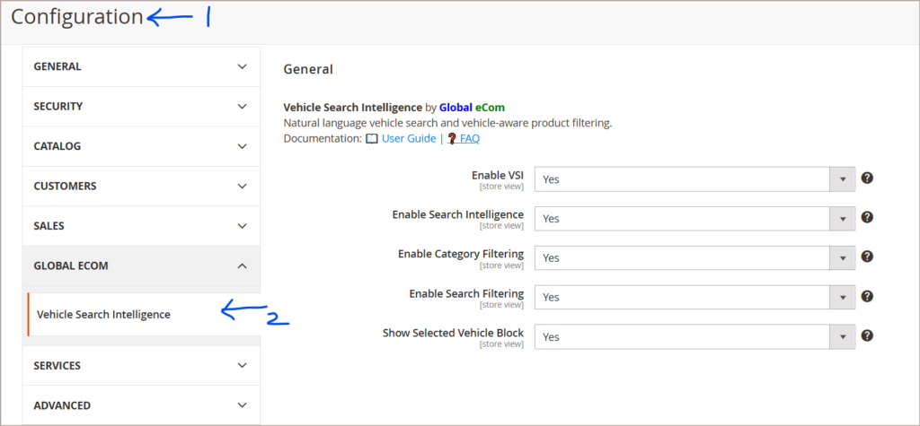Open the FAQ link
Image resolution: width=920 pixels, height=426 pixels.
[x=469, y=139]
